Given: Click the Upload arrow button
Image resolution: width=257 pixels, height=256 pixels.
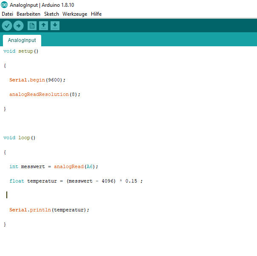Looking at the screenshot, I should [x=18, y=26].
